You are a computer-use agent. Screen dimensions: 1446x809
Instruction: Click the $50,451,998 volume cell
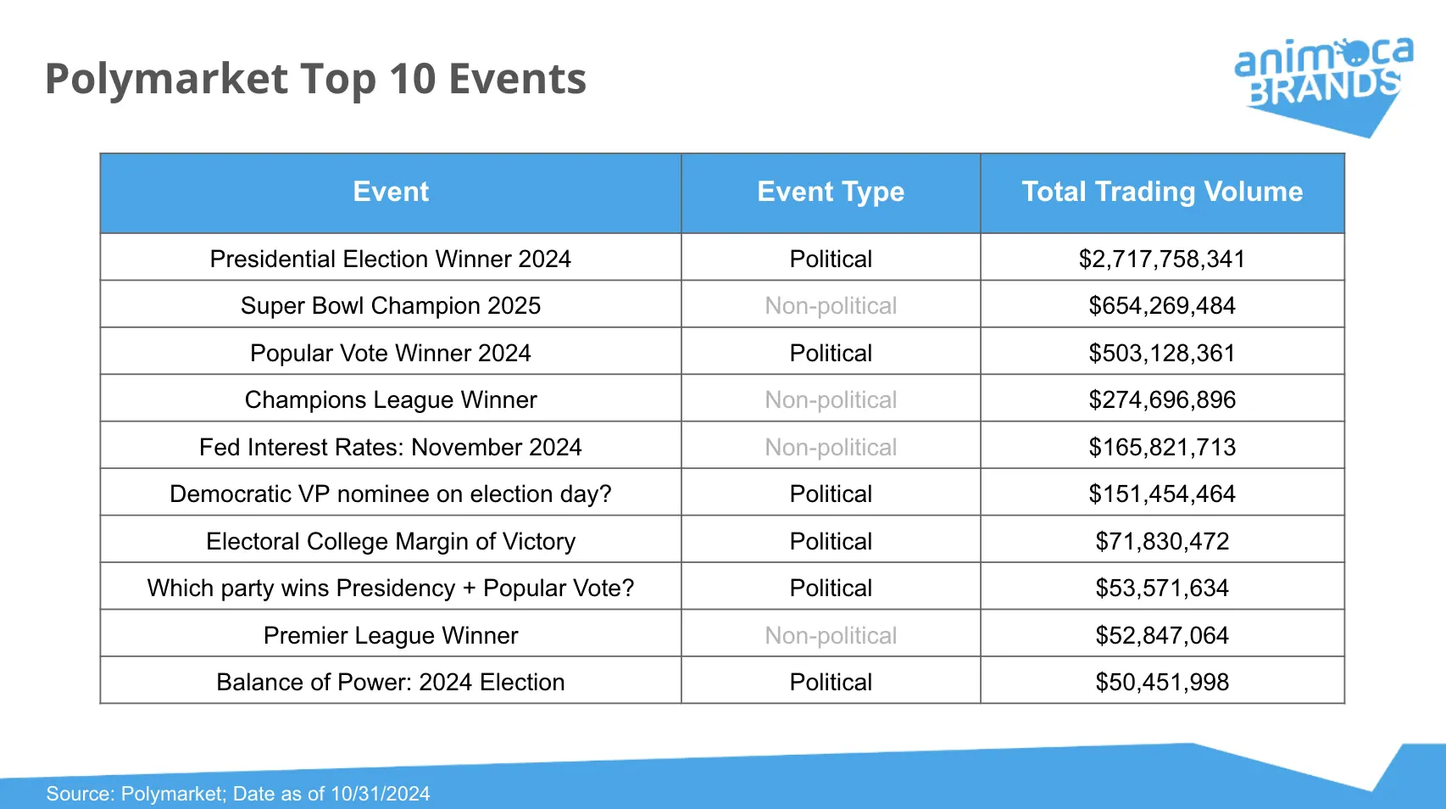[x=1162, y=682]
